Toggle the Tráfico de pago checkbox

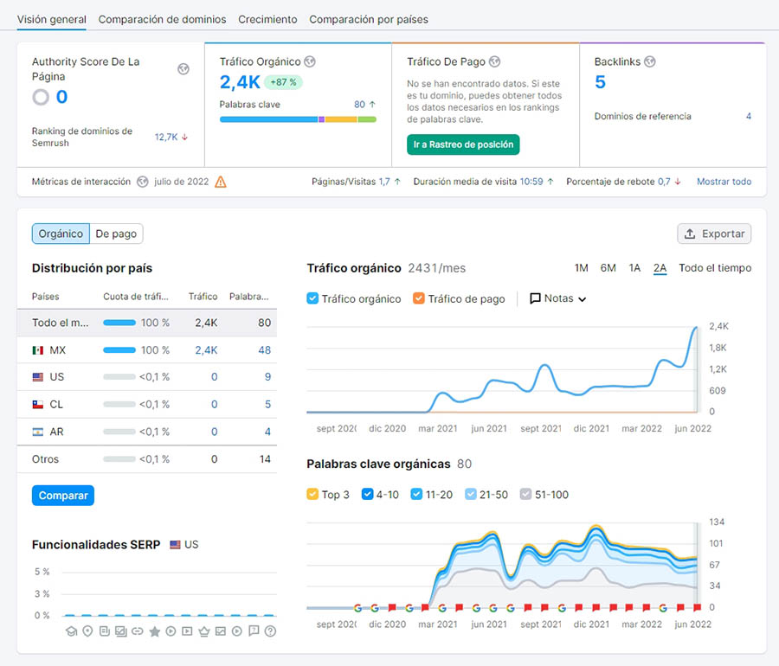tap(419, 298)
